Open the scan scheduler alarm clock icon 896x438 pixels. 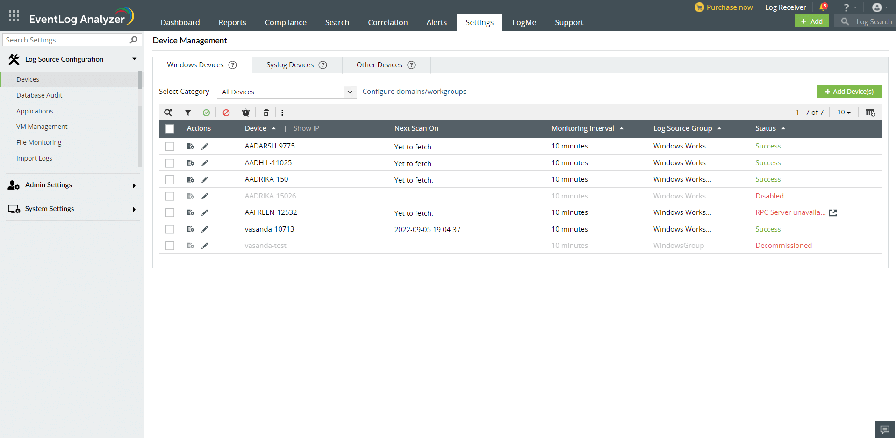(246, 113)
